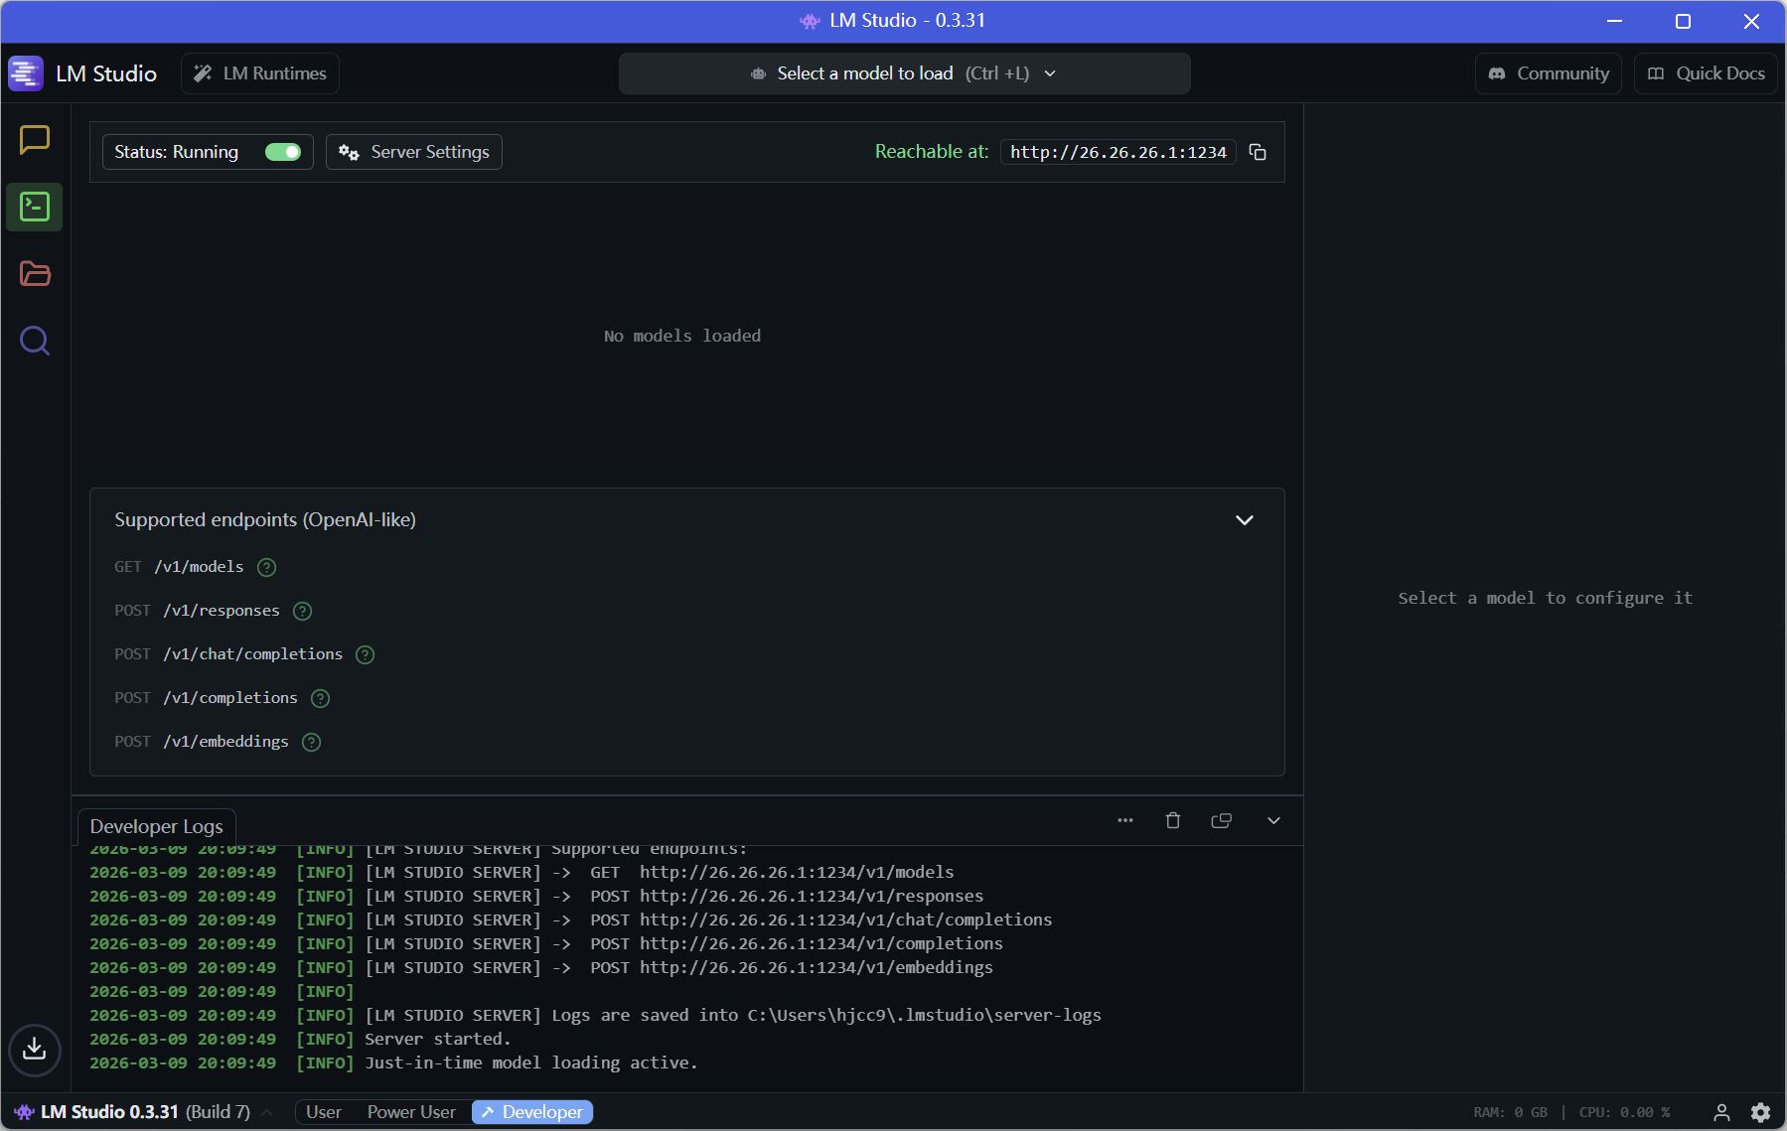Click the POST /v1/responses endpoint text

coord(197,611)
